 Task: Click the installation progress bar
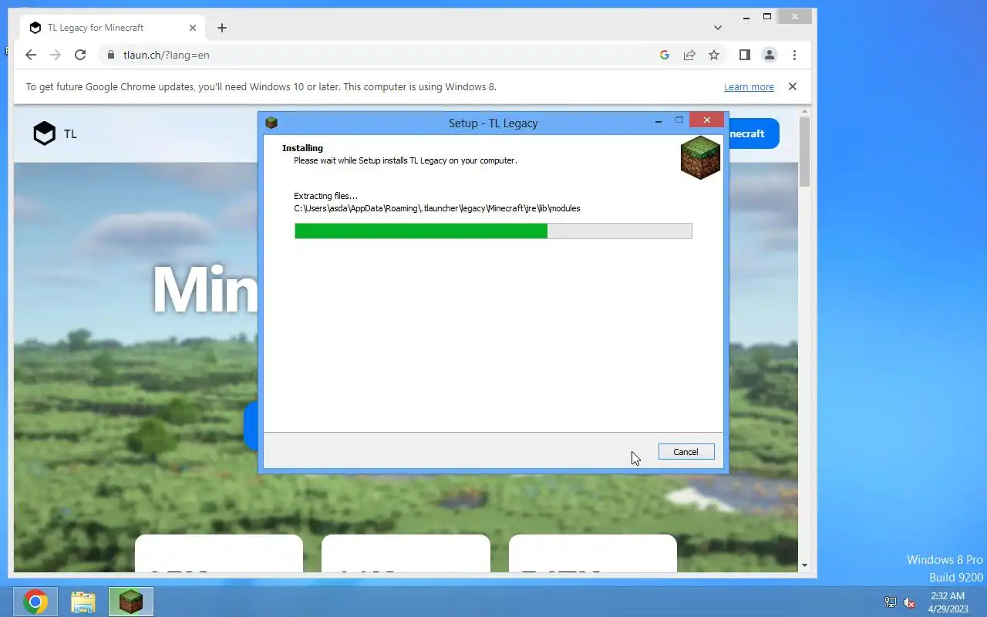coord(493,231)
